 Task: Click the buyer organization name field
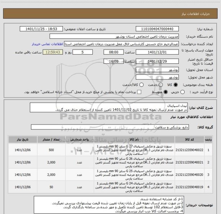click(114, 36)
